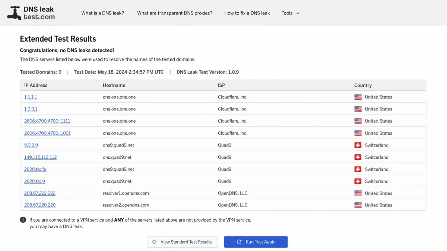Click the flag in the 2606:4700:4700::1001 row
The image size is (447, 251).
[358, 133]
